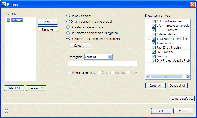Viewport: 197px width, 118px height.
Task: Open the Description contains dropdown
Action: (x=110, y=57)
